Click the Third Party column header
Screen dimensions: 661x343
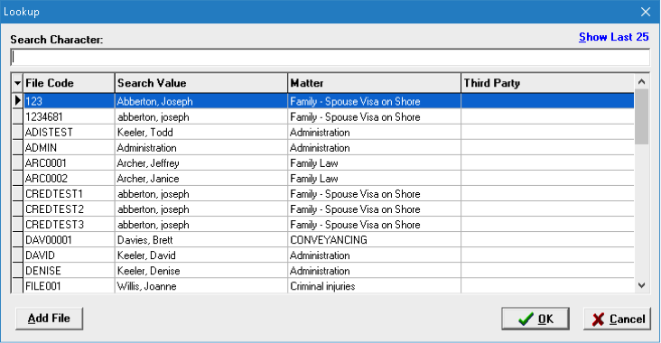point(547,83)
